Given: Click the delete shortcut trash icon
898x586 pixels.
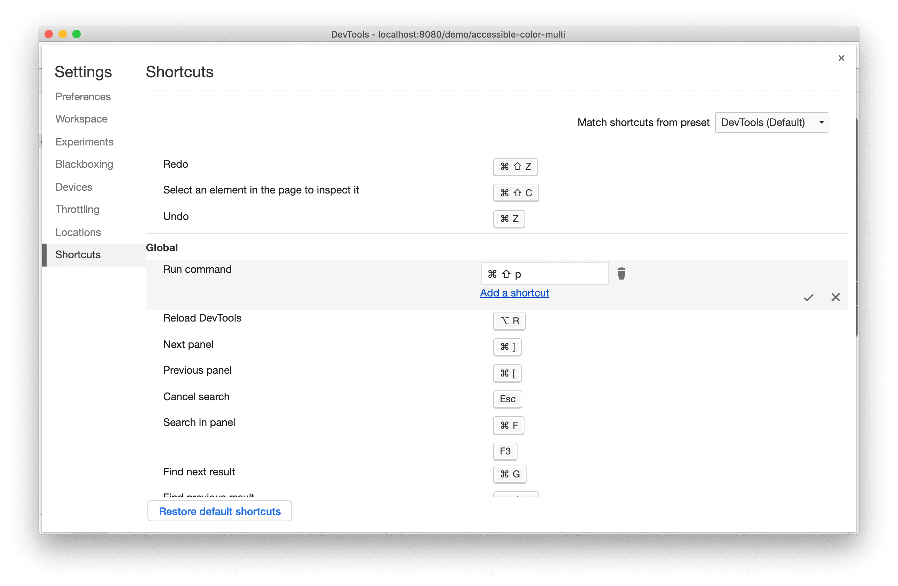Looking at the screenshot, I should (620, 273).
